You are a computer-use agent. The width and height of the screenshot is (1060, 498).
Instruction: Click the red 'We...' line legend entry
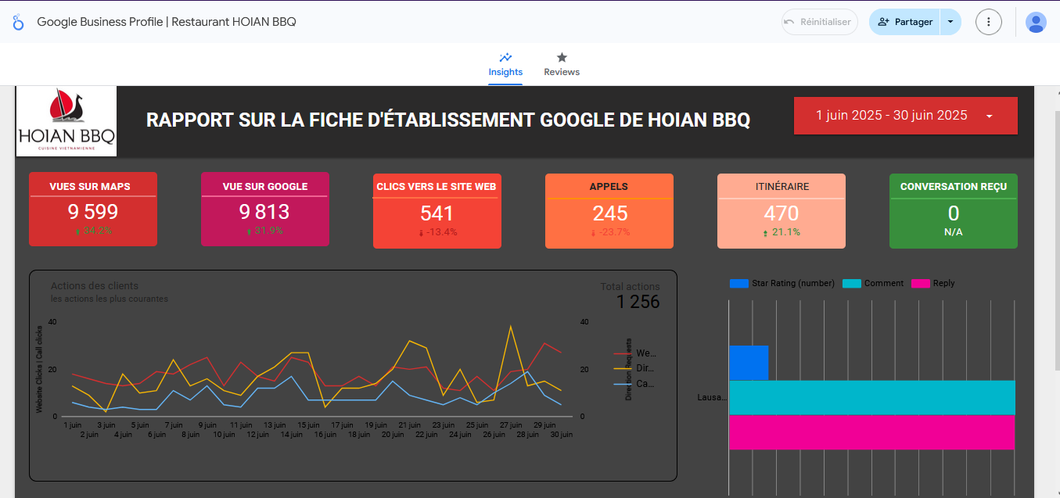[635, 353]
